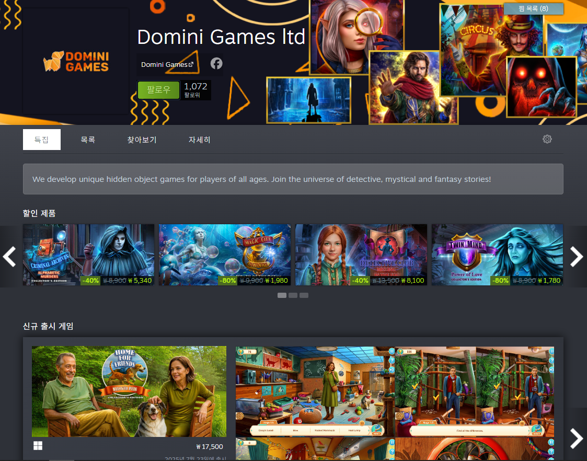Open the 찜 목록 (8) wishlist button

[534, 8]
